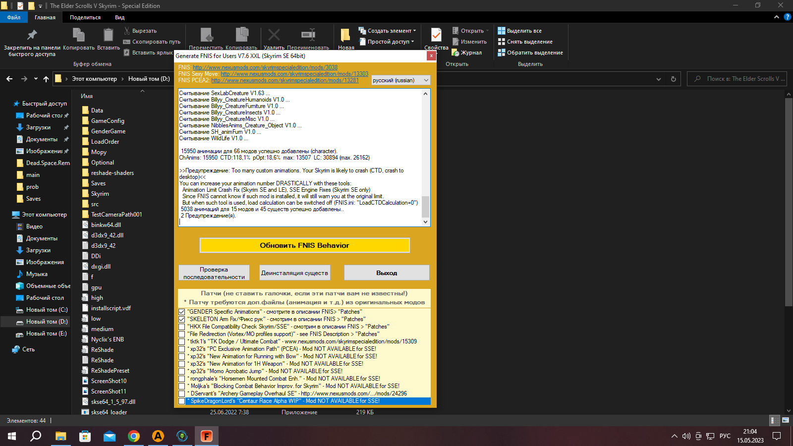Switch to the Вид ribbon tab

click(120, 17)
